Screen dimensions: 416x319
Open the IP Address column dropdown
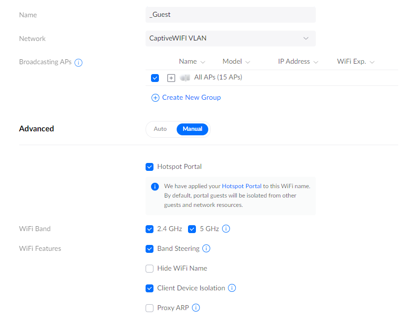[316, 62]
